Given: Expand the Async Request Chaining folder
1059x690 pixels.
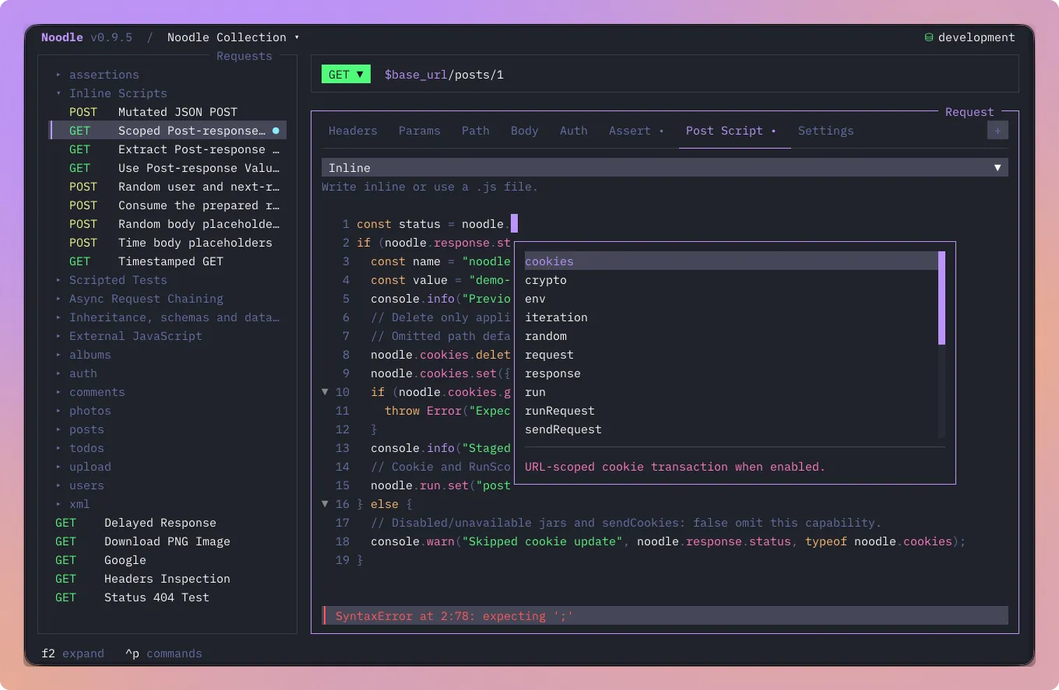Looking at the screenshot, I should click(x=139, y=299).
